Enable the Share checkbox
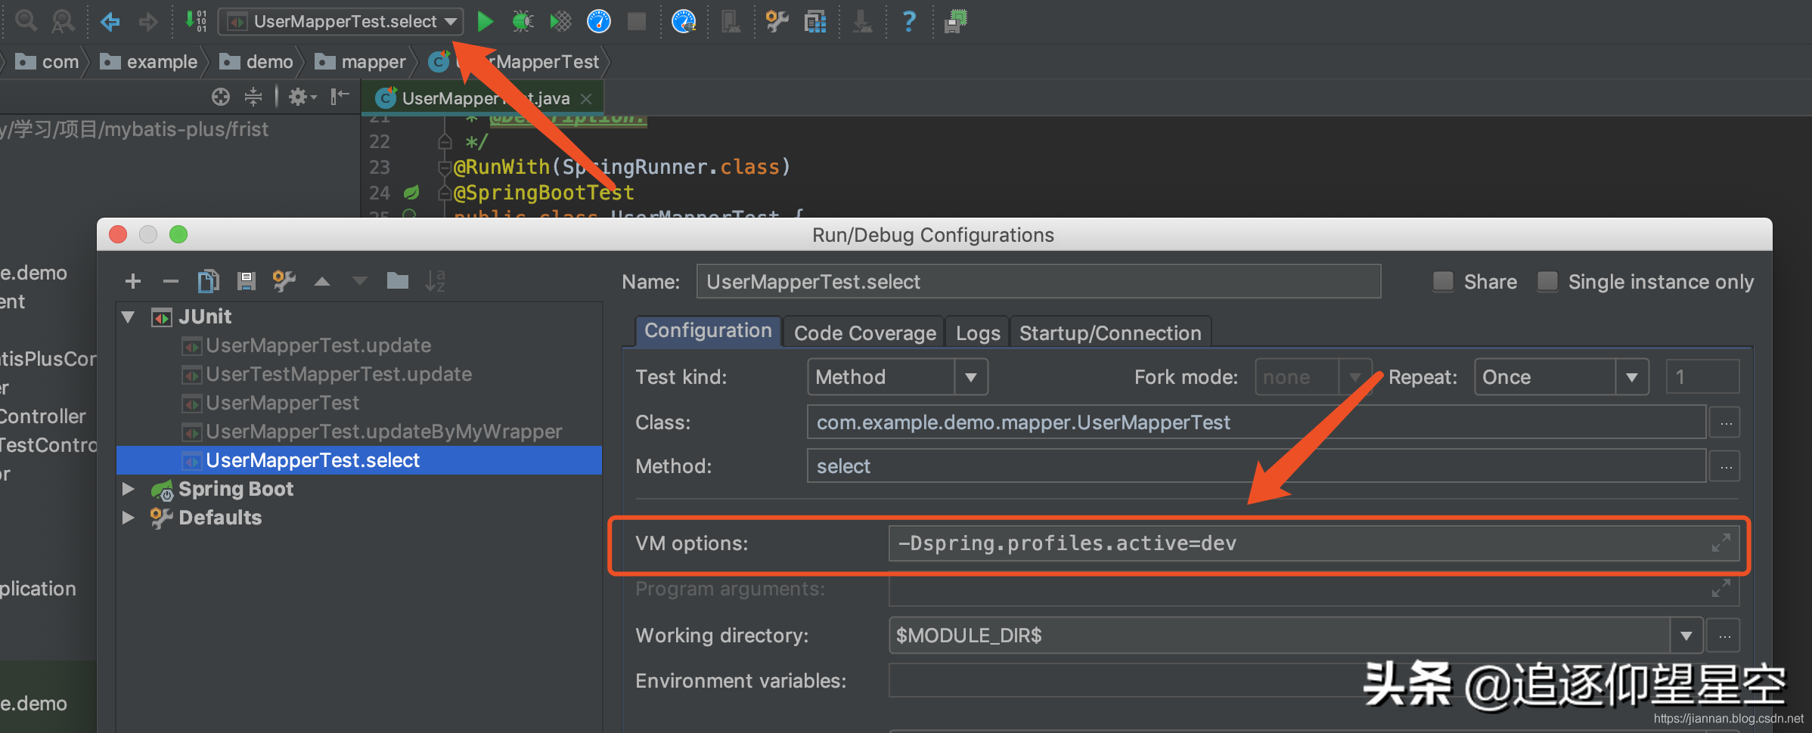 [x=1443, y=282]
